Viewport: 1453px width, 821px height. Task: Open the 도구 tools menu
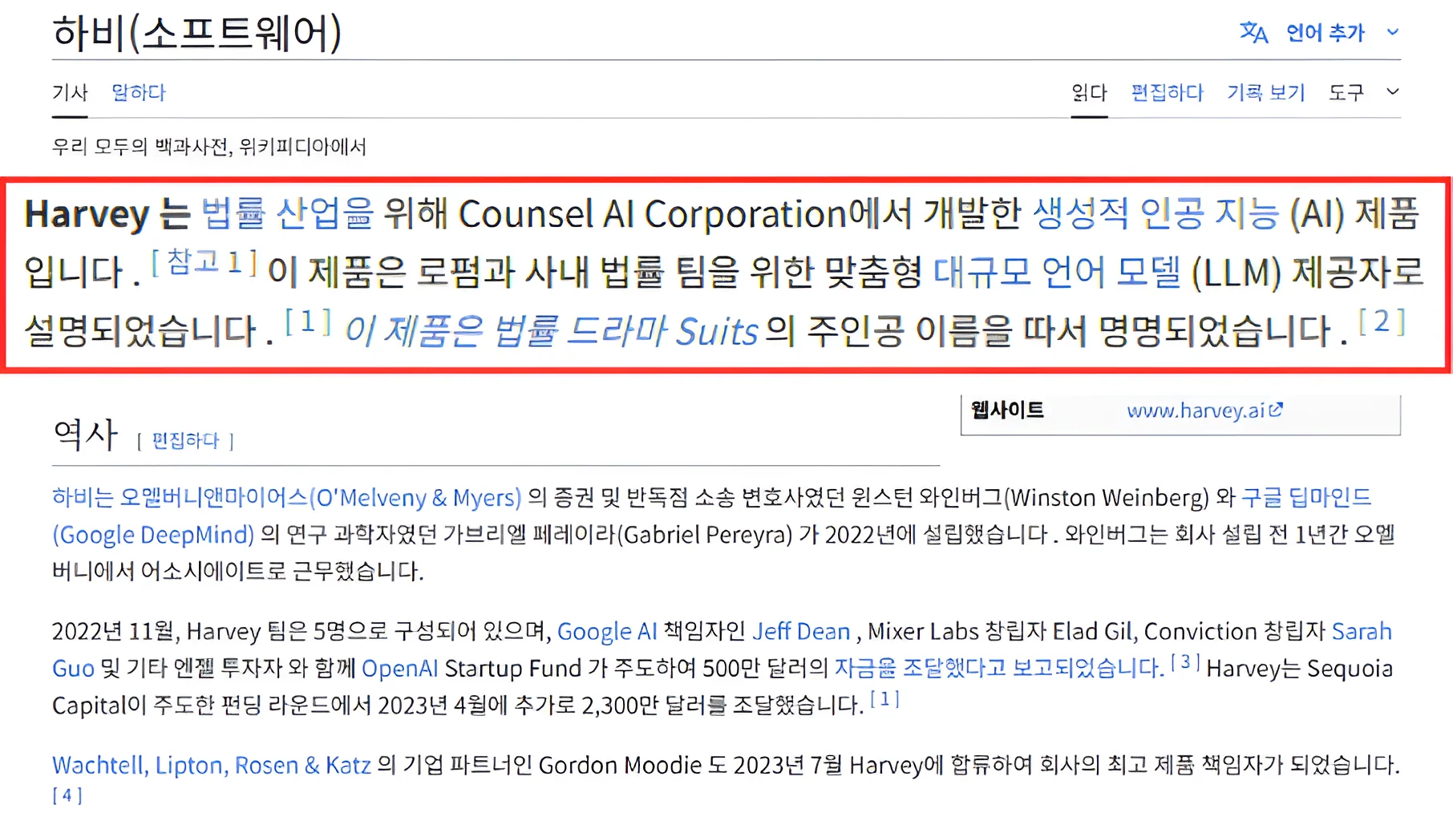point(1346,92)
